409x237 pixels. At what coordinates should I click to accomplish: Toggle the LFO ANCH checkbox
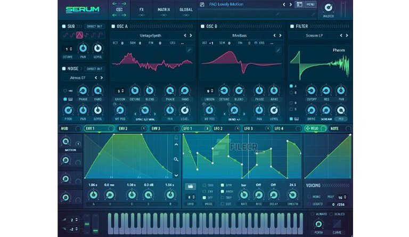point(222,191)
